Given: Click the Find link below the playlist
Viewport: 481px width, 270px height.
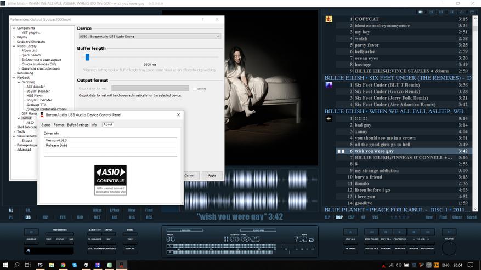Looking at the screenshot, I should coord(443,217).
